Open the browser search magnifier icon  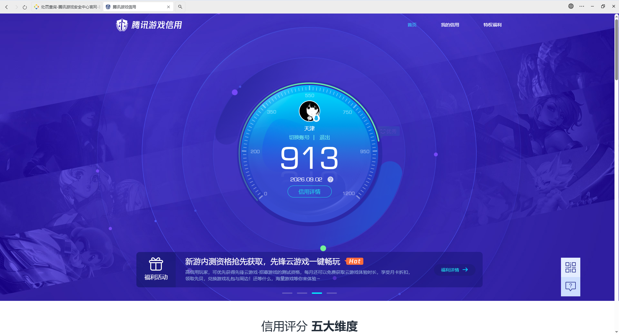(x=180, y=7)
